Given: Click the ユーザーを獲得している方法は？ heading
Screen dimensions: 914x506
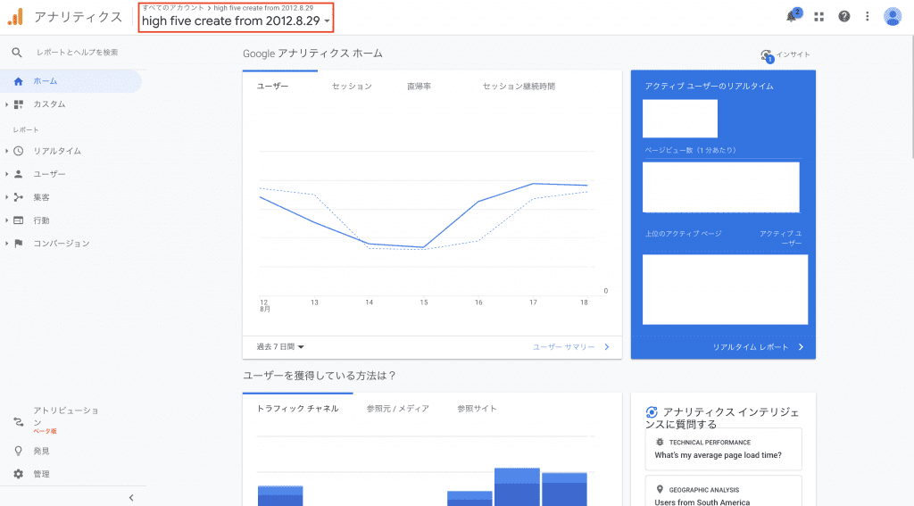Looking at the screenshot, I should (320, 376).
